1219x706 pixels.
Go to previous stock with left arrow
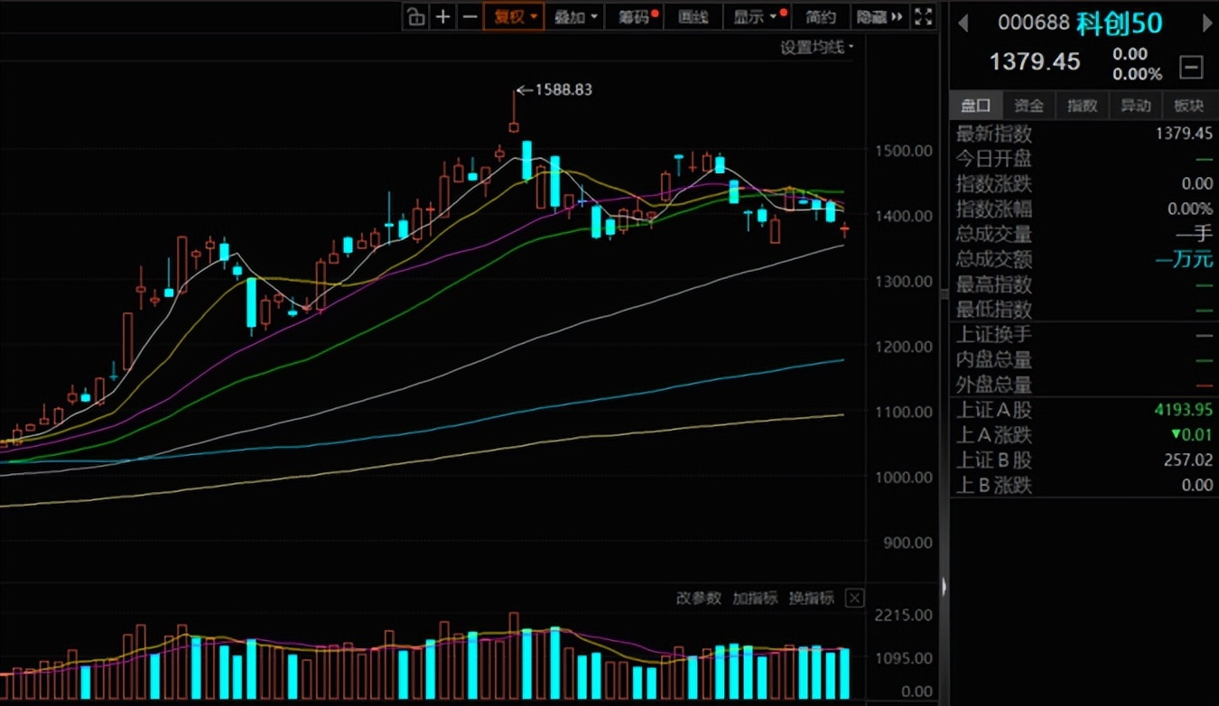click(963, 23)
